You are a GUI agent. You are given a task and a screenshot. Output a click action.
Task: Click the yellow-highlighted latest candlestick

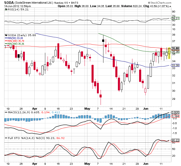click(x=169, y=53)
